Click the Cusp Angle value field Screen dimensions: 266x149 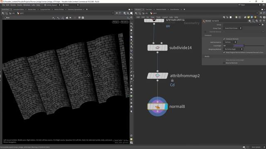(228, 46)
